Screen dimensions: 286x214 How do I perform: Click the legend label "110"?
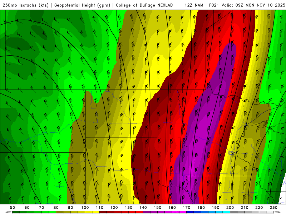click(x=100, y=208)
